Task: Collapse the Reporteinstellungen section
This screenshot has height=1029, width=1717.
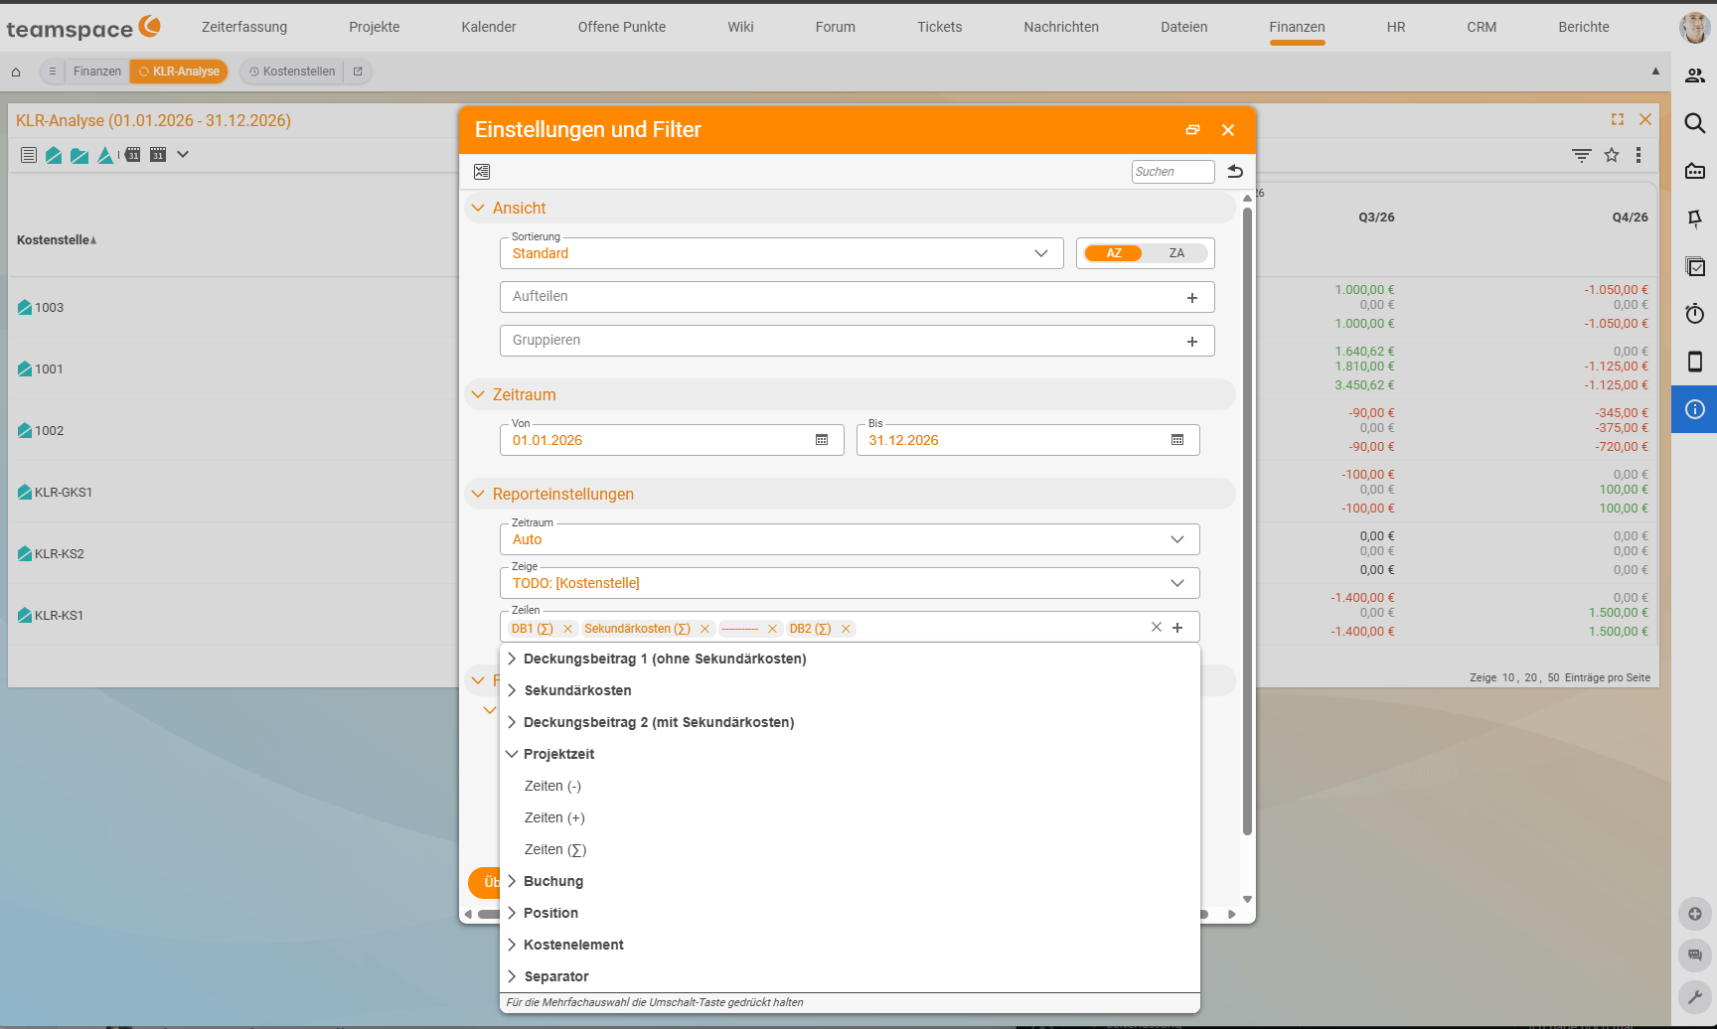Action: click(478, 494)
